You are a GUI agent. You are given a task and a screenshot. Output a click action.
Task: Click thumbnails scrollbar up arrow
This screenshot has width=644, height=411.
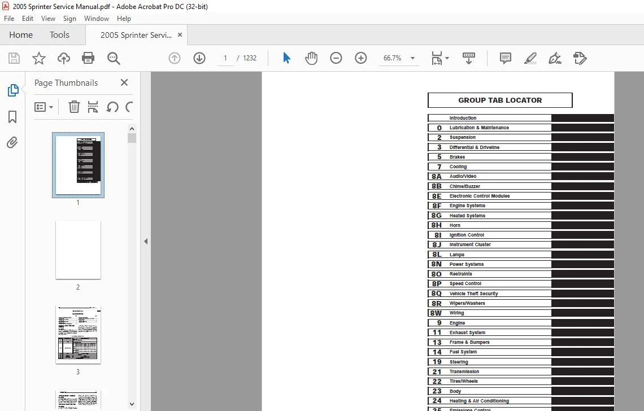pyautogui.click(x=132, y=129)
